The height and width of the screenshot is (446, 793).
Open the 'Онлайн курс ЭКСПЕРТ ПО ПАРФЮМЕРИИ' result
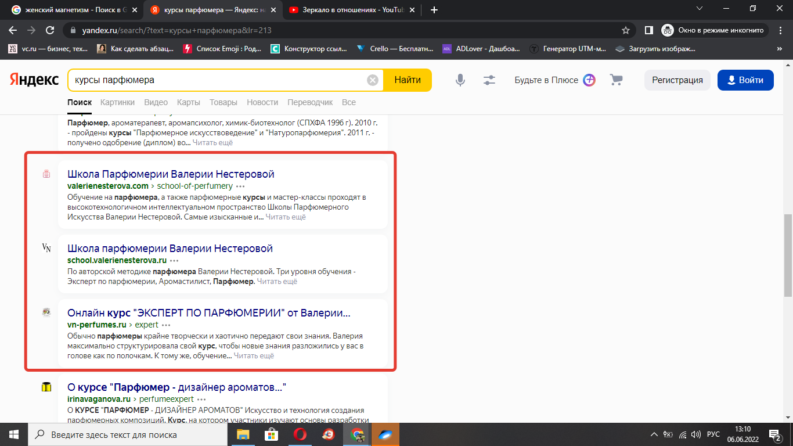click(x=209, y=313)
